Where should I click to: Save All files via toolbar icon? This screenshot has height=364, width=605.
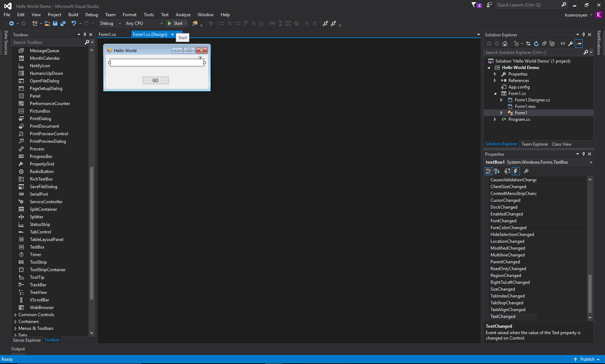(x=63, y=23)
